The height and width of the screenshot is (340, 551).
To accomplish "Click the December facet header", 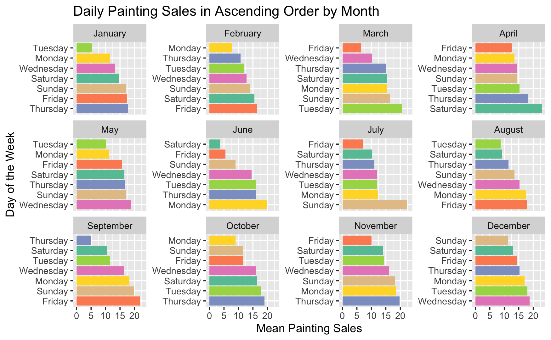I will point(508,226).
